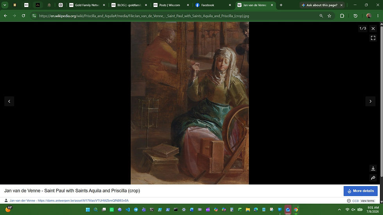Open the Wi-Fi network tray icon
The height and width of the screenshot is (215, 383).
[x=347, y=210]
